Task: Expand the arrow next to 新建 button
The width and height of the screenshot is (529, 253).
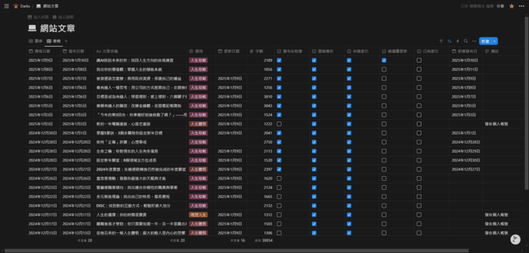Action: pyautogui.click(x=495, y=41)
